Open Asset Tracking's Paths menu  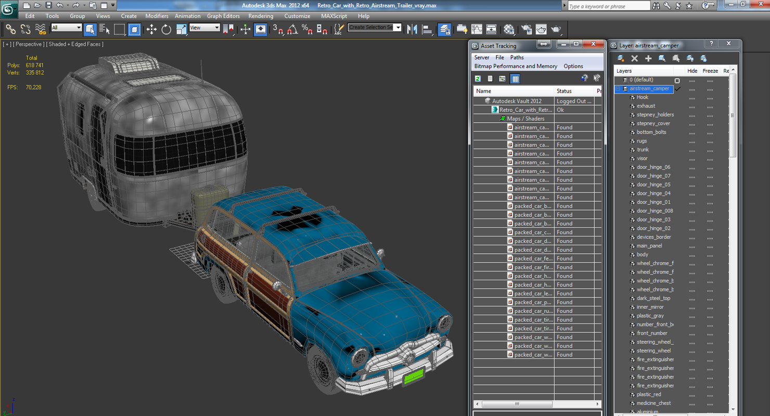[x=517, y=57]
